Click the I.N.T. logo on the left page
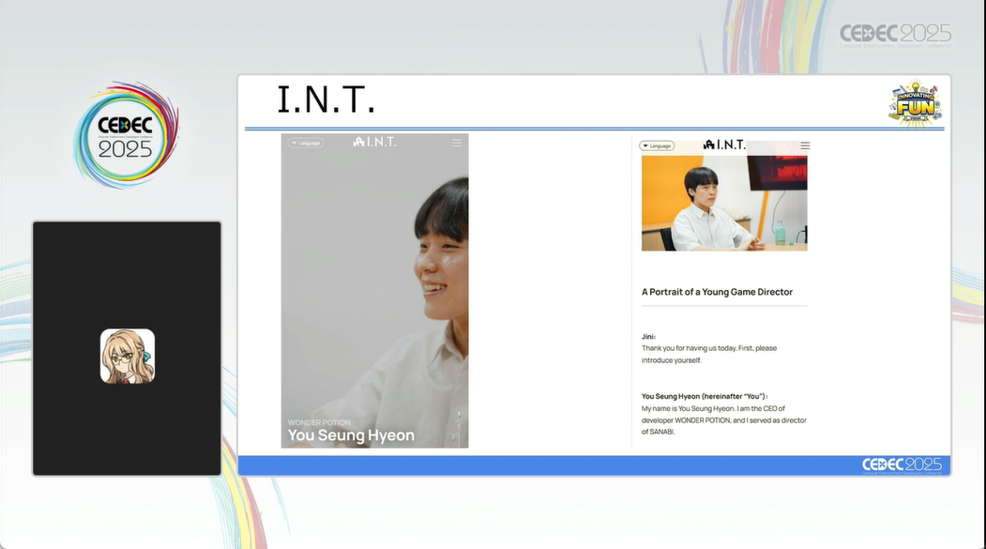 375,142
